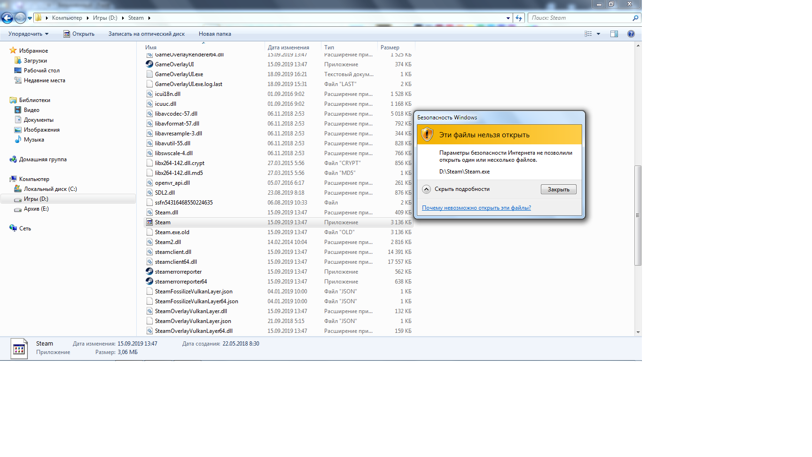Select Библиотеки in the navigation pane
This screenshot has height=457, width=812.
[x=34, y=100]
